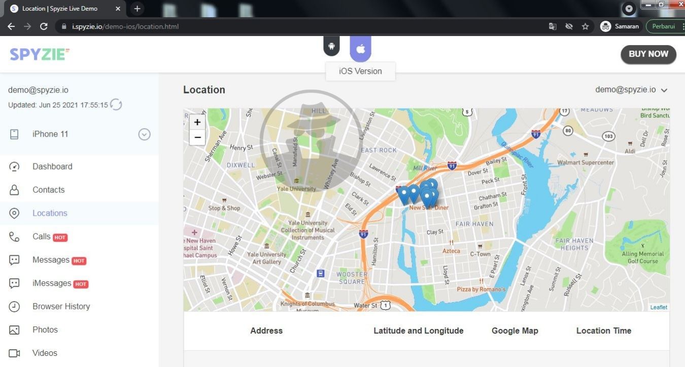Viewport: 685px width, 367px height.
Task: Click the Videos camera icon in sidebar
Action: (14, 353)
